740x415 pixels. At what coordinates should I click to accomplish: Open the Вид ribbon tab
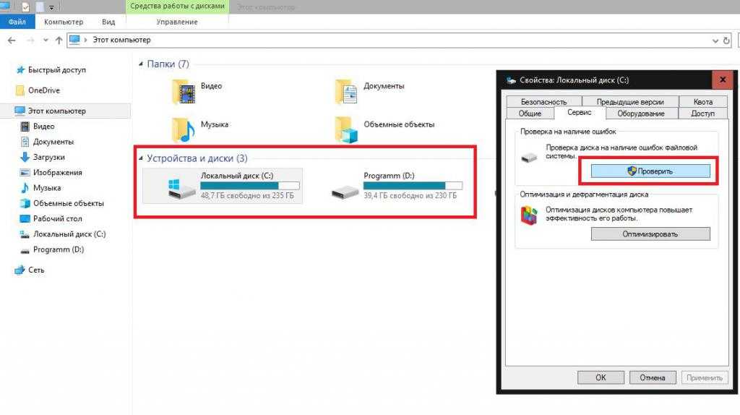108,22
